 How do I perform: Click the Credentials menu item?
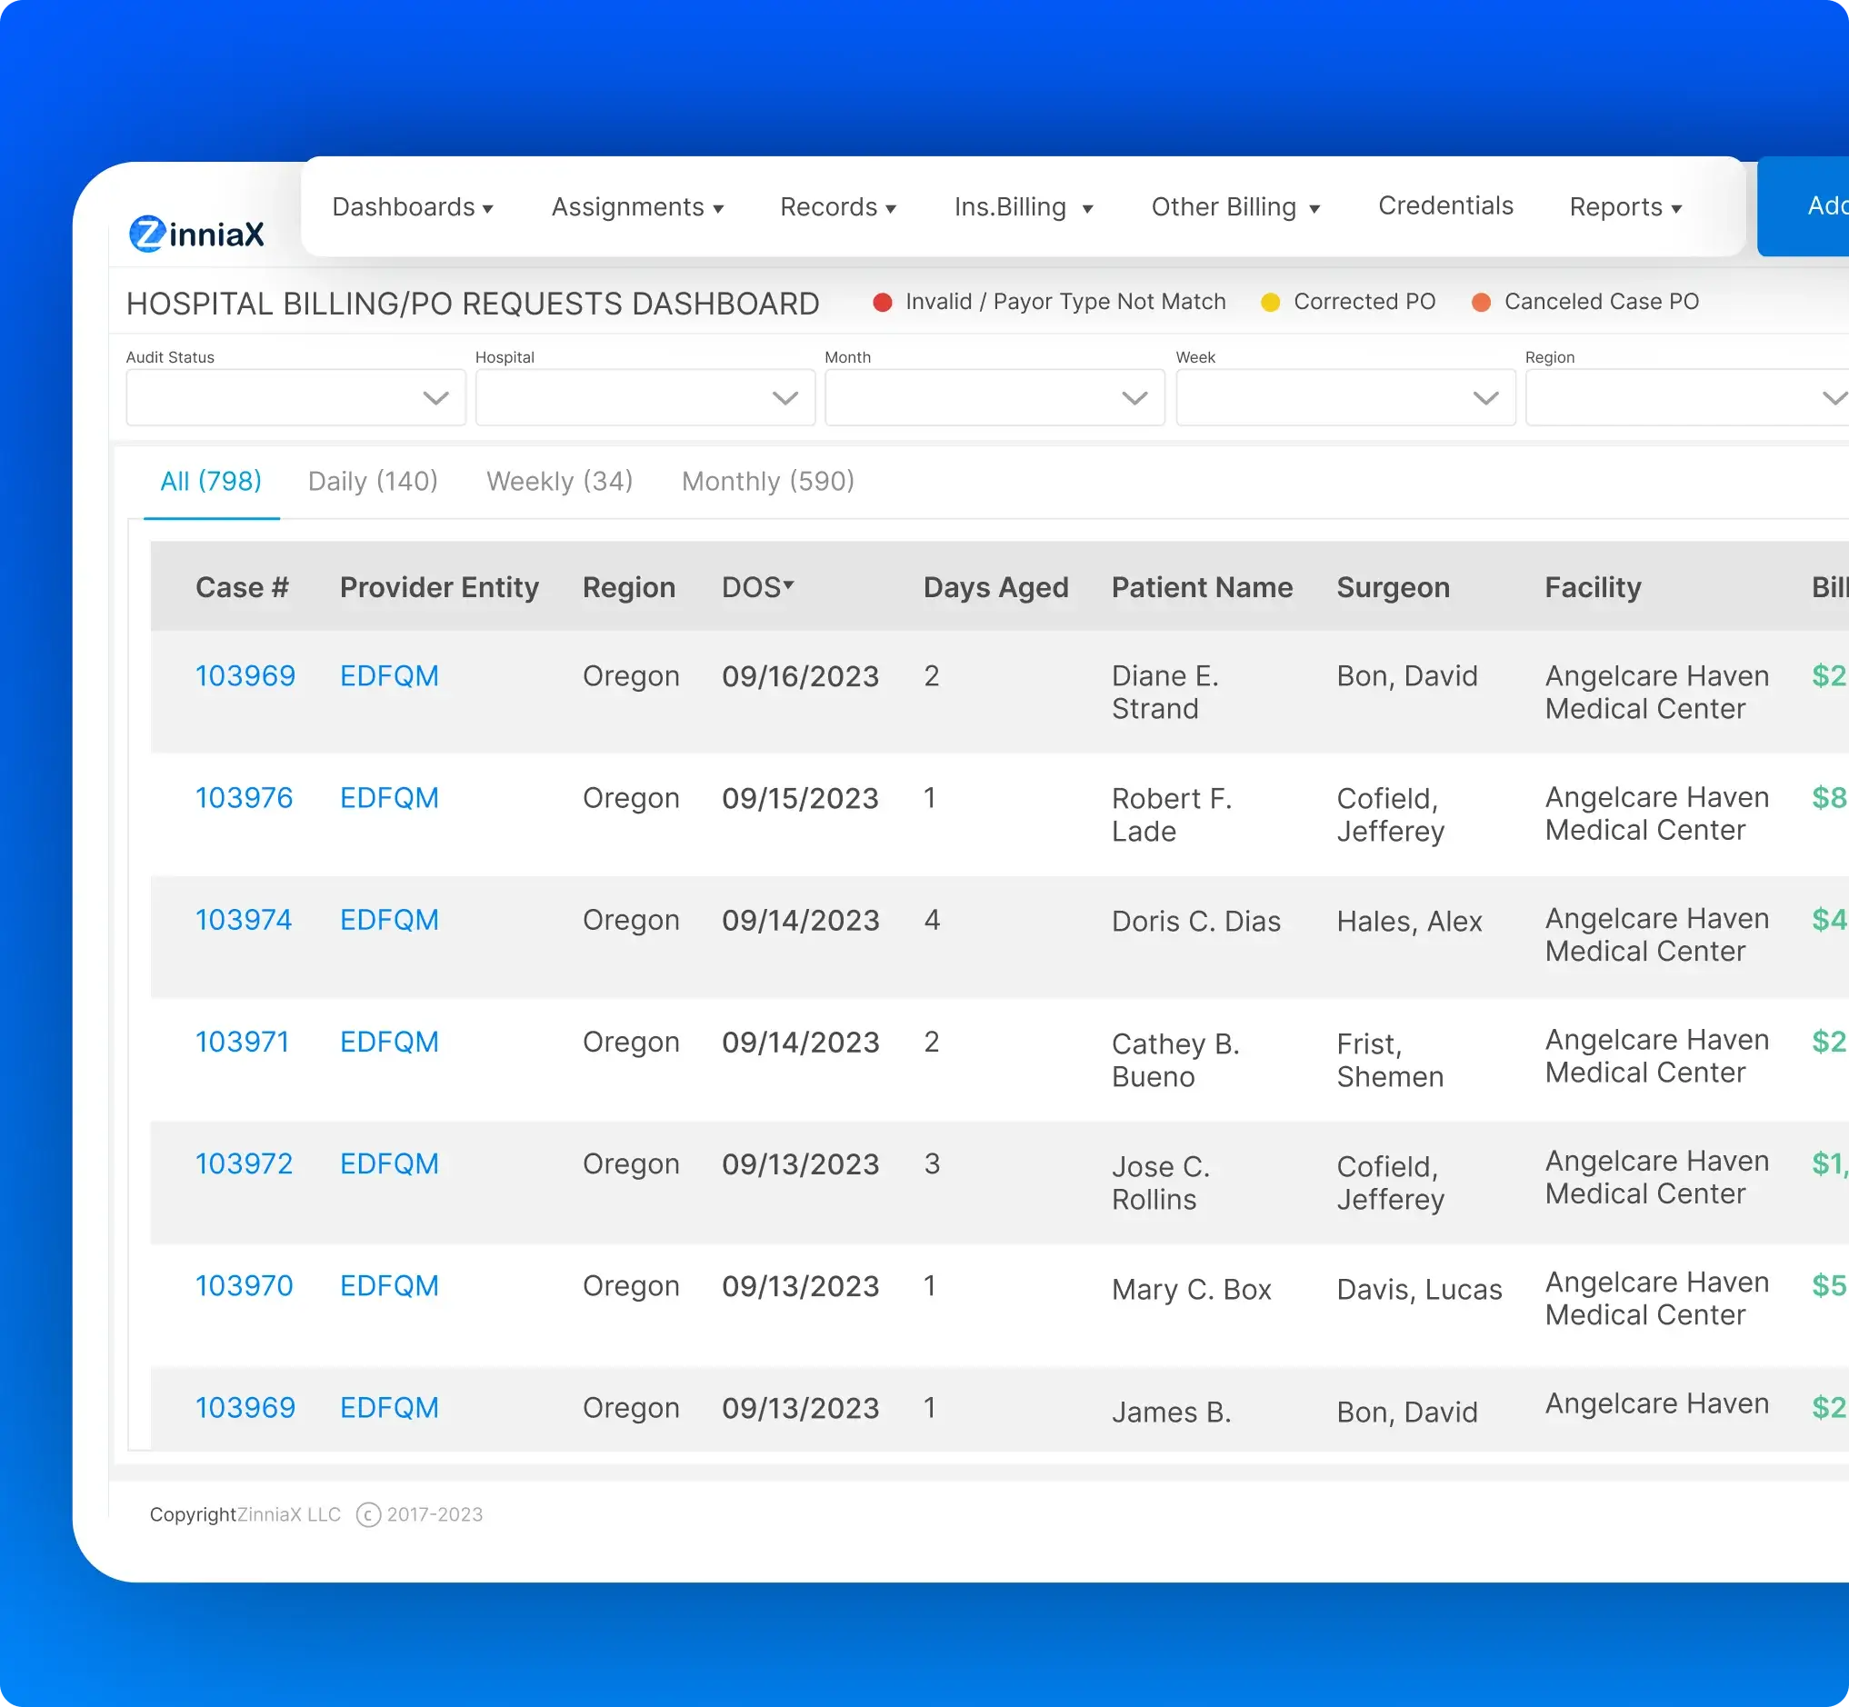1446,205
